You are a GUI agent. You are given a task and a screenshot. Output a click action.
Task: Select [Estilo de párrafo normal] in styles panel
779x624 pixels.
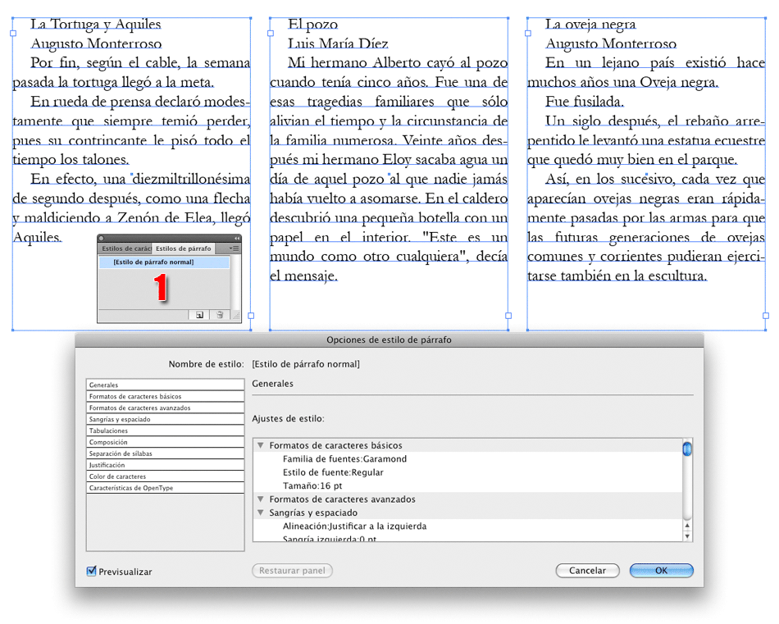(165, 262)
